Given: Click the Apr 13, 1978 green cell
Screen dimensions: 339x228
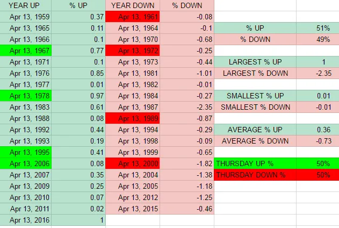Looking at the screenshot, I should 25,96.
